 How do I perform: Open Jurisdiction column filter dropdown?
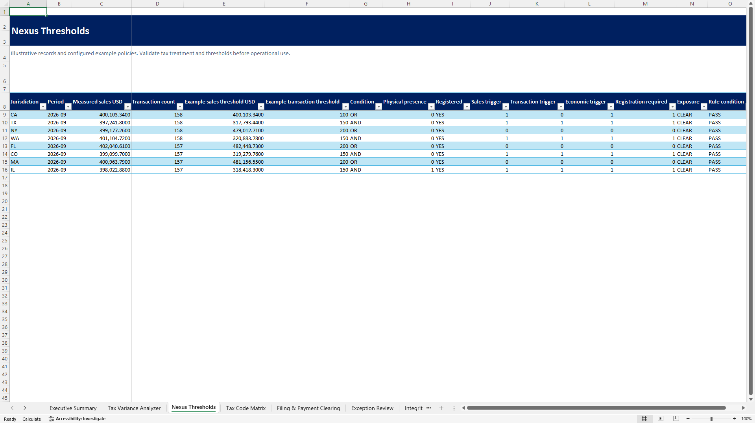coord(43,107)
